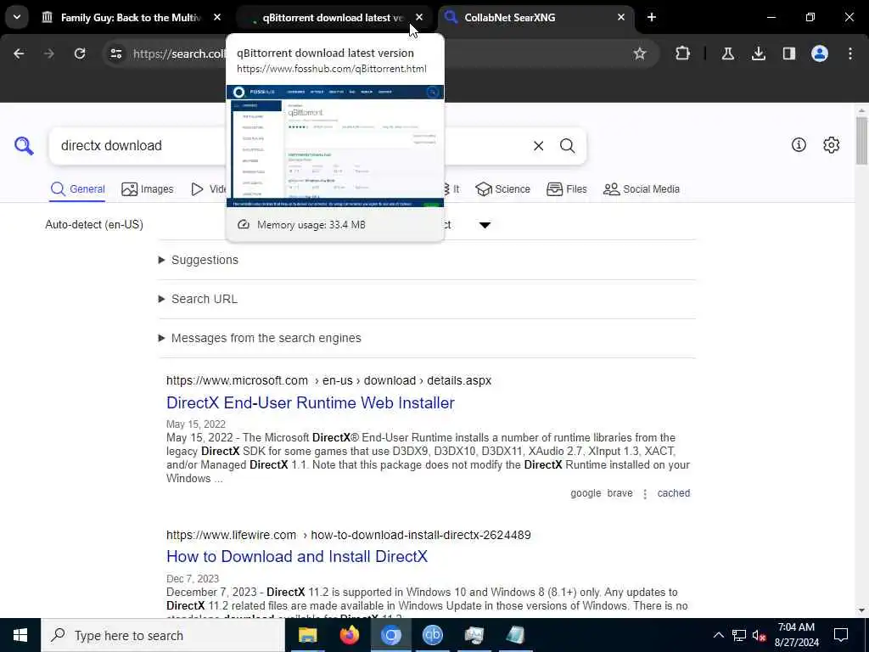Close the Family Guy tab

(x=217, y=18)
